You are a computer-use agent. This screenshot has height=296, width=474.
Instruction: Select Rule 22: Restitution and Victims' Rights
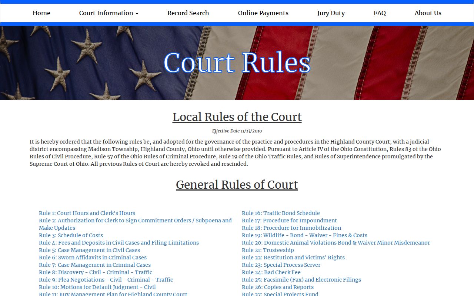point(293,258)
